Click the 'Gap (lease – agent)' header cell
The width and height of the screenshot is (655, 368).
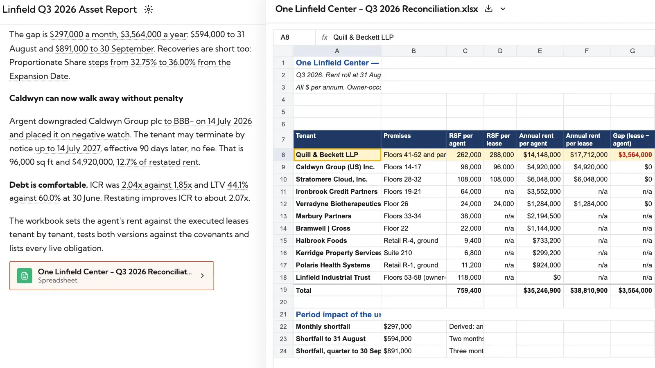point(632,139)
